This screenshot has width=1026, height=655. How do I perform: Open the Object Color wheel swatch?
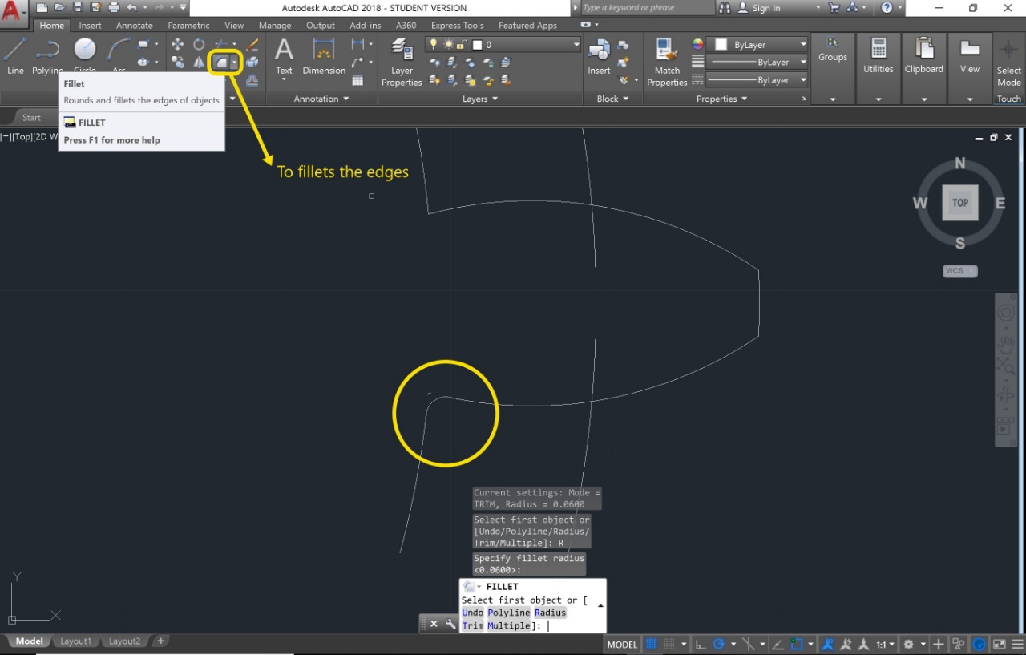697,44
